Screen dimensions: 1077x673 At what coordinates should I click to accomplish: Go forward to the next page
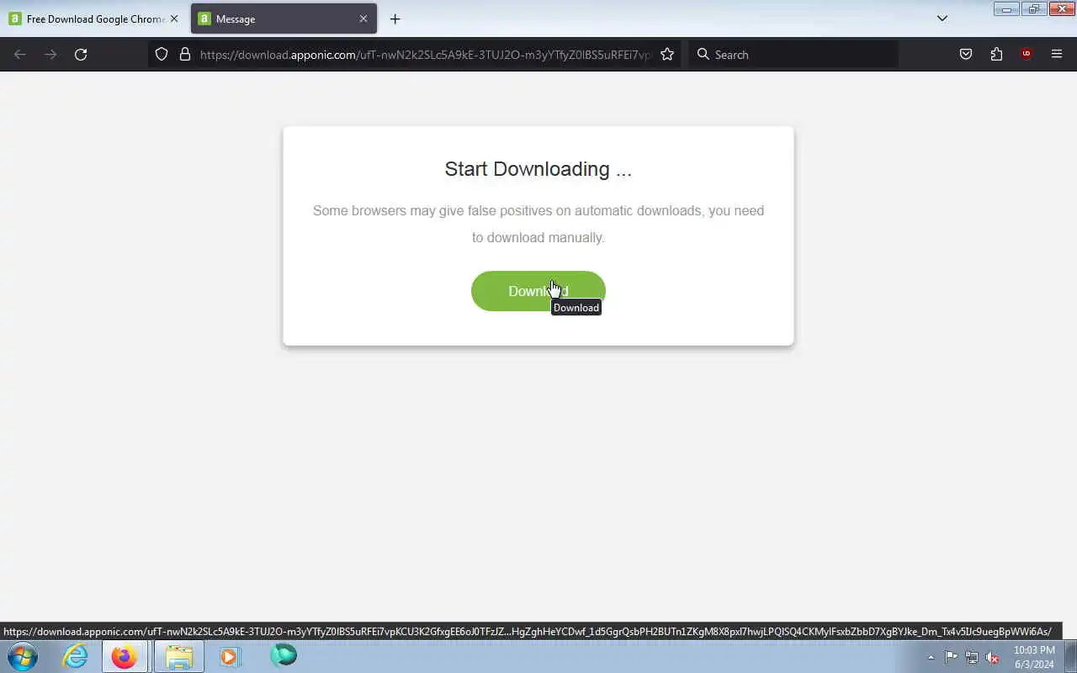pyautogui.click(x=50, y=55)
